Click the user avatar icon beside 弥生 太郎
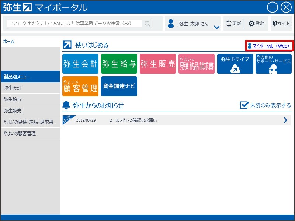295x221 pixels. pos(171,24)
